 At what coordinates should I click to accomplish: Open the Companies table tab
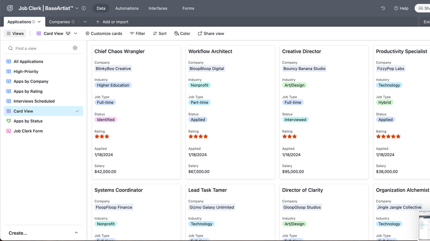coord(59,22)
